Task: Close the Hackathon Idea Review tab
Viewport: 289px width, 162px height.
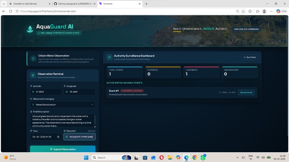Action: point(49,4)
